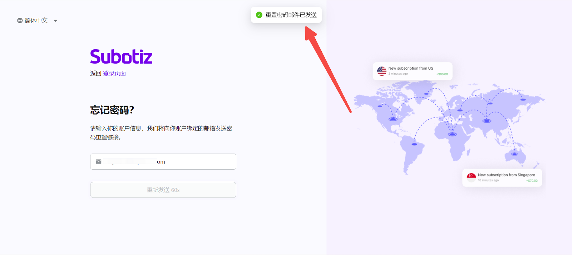The height and width of the screenshot is (255, 572).
Task: Click the green success checkmark icon
Action: click(259, 15)
